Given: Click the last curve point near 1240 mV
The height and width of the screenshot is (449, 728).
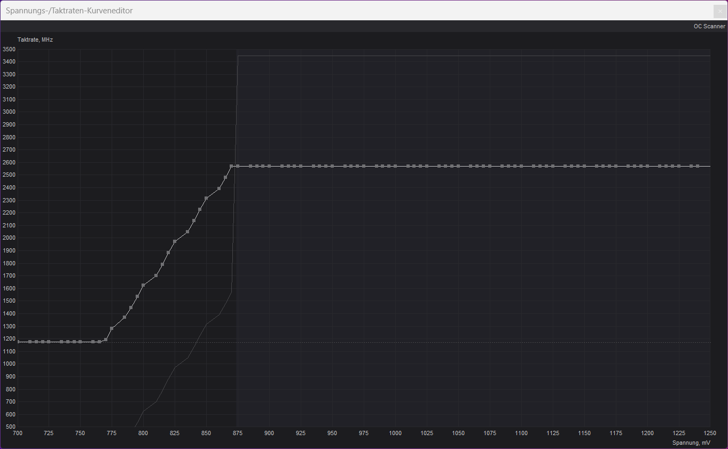Looking at the screenshot, I should coord(698,166).
